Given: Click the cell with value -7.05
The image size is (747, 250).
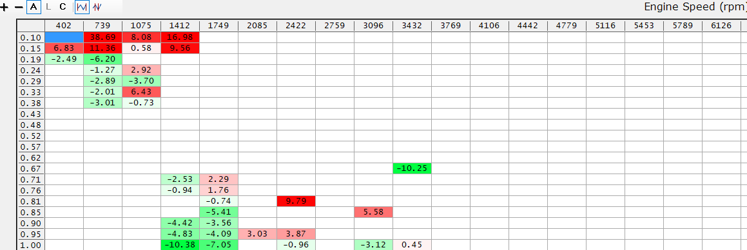Looking at the screenshot, I should click(x=218, y=246).
